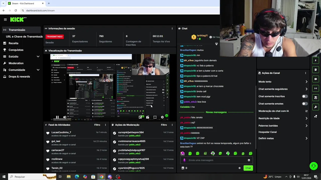The width and height of the screenshot is (321, 180).
Task: Click the three-dots cluster icon in the right sidebar
Action: (x=315, y=116)
